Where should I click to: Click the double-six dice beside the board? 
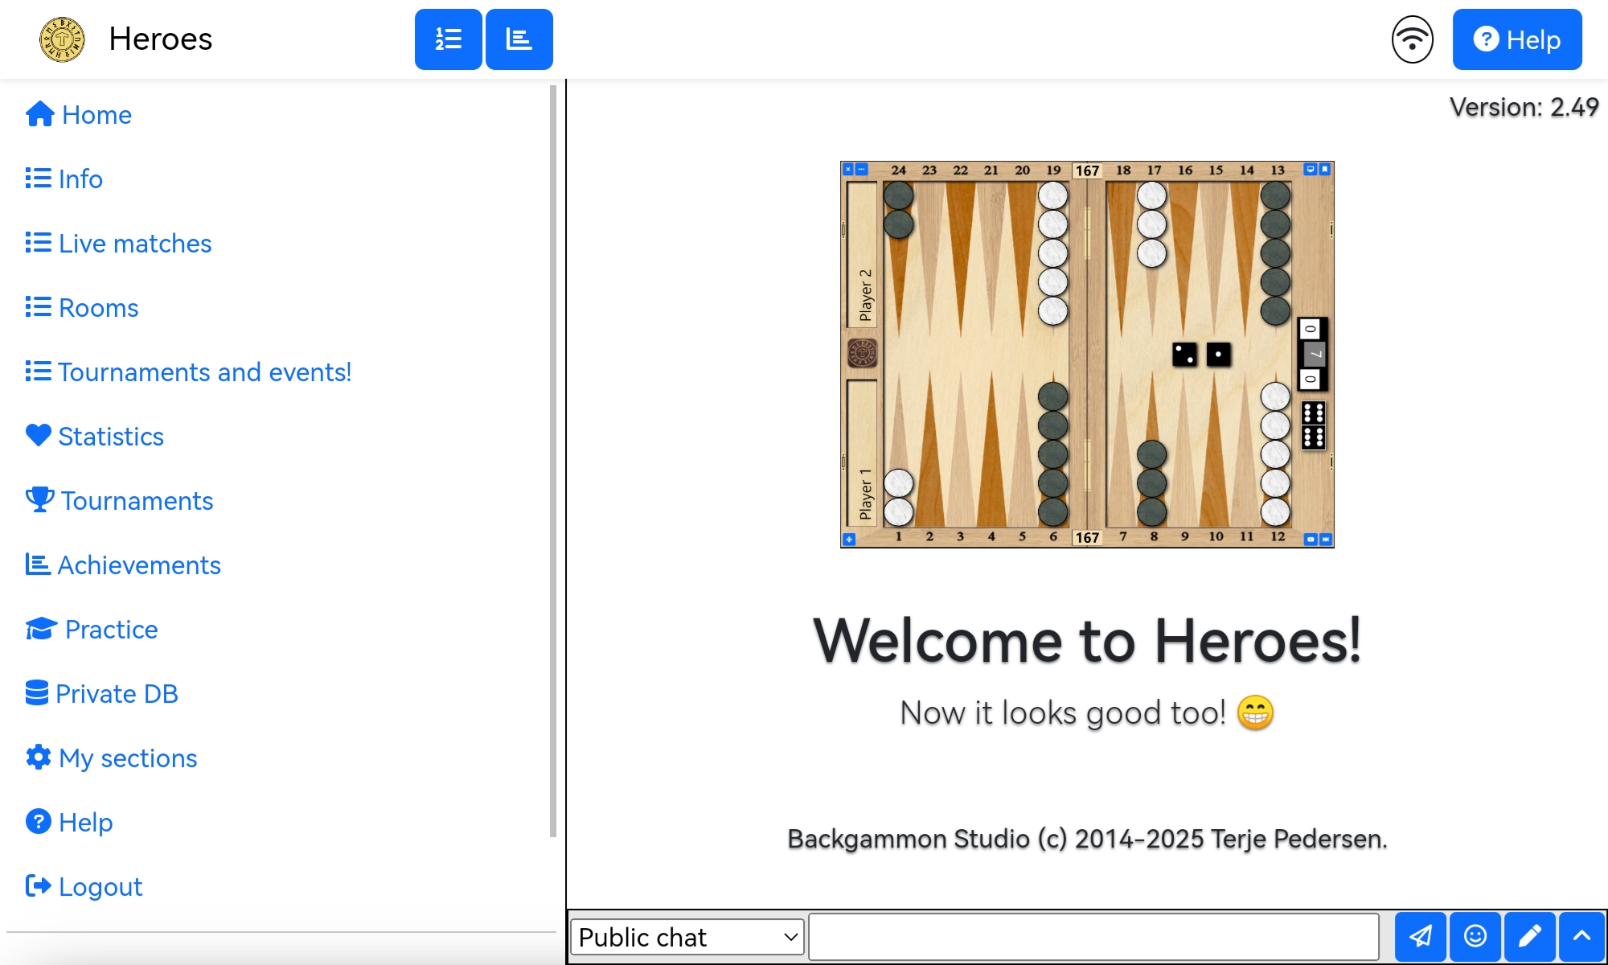pos(1314,425)
